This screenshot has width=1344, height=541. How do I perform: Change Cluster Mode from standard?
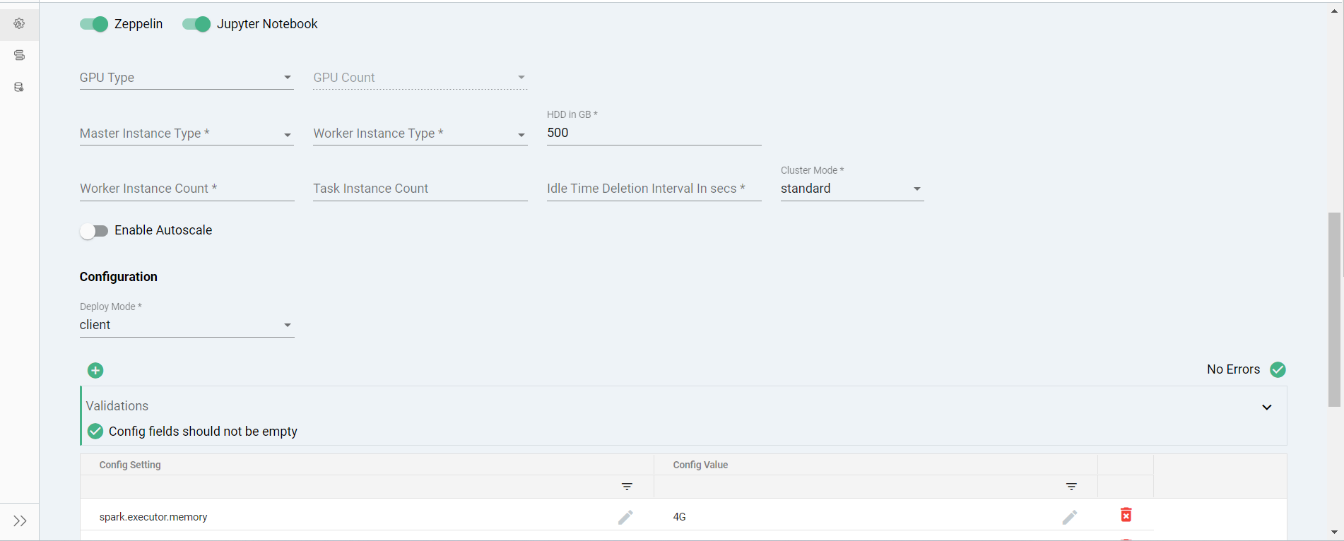[x=851, y=189]
